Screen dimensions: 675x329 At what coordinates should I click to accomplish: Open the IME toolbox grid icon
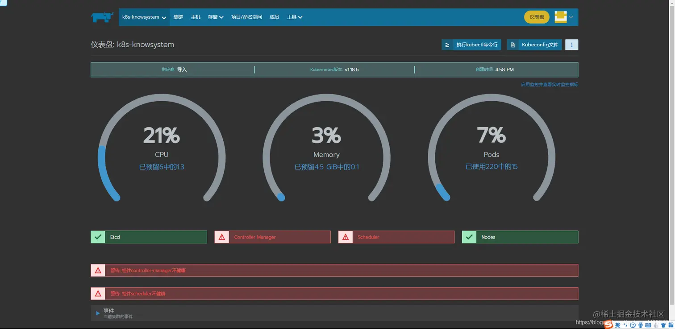(x=671, y=325)
